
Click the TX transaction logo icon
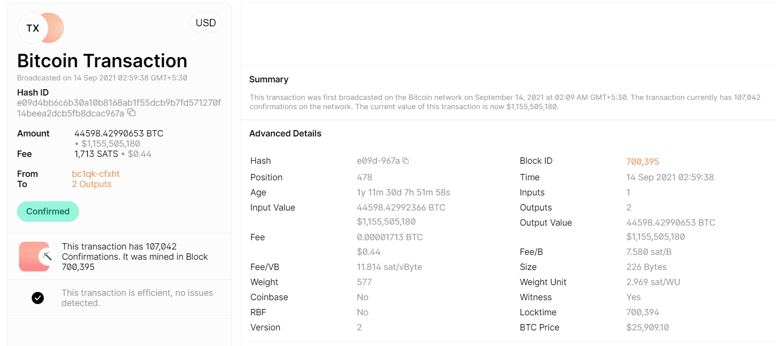click(x=32, y=28)
